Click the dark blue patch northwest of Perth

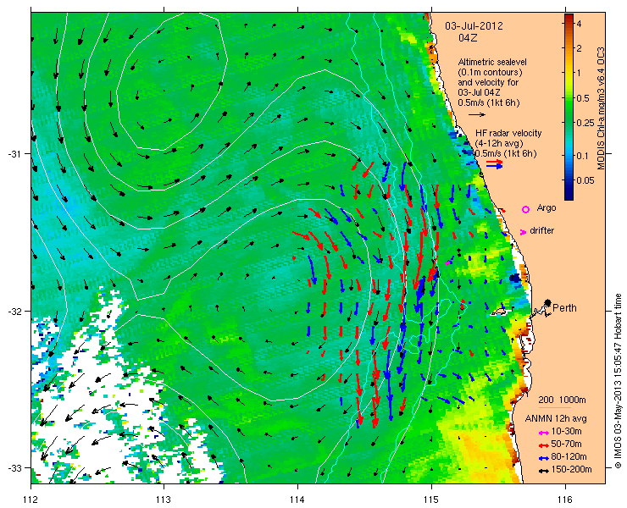pyautogui.click(x=515, y=278)
